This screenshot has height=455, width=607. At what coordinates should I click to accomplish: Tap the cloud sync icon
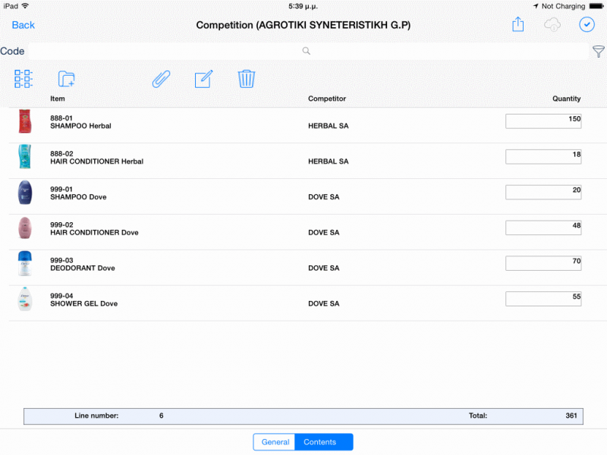(552, 25)
